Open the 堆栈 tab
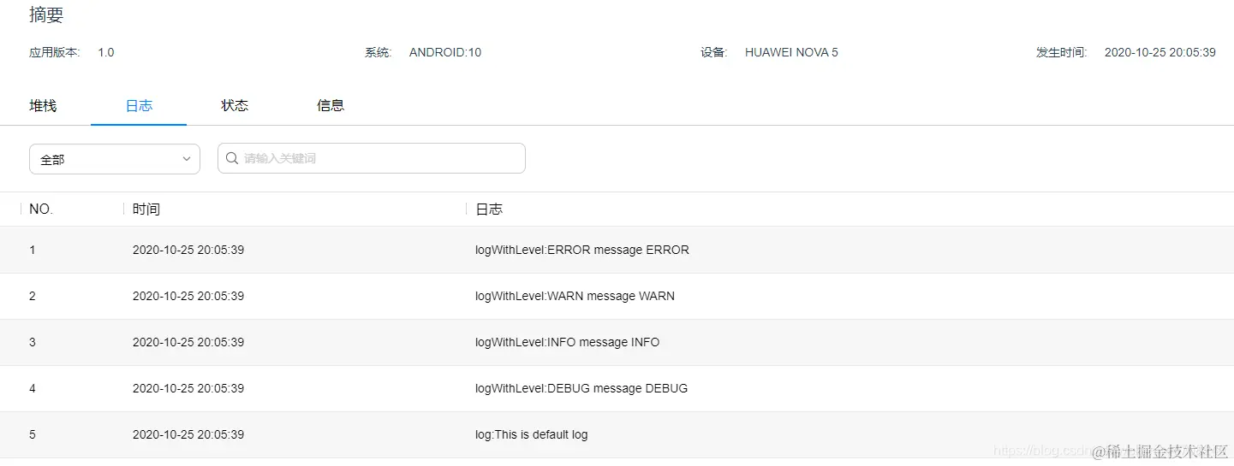This screenshot has width=1234, height=466. pos(43,106)
